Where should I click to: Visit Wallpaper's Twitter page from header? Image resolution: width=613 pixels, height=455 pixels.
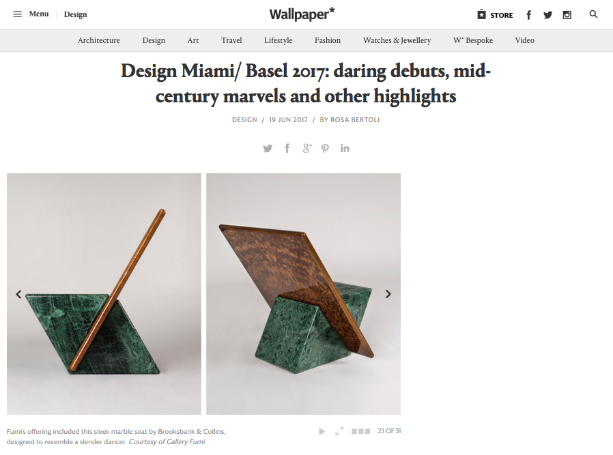tap(547, 15)
